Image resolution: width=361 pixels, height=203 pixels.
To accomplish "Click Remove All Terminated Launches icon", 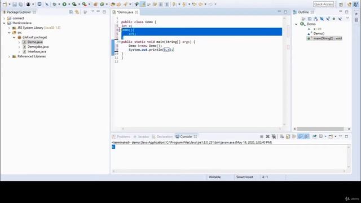I will click(274, 136).
